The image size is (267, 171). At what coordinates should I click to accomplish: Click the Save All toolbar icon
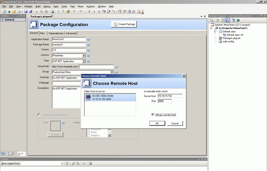click(x=31, y=12)
